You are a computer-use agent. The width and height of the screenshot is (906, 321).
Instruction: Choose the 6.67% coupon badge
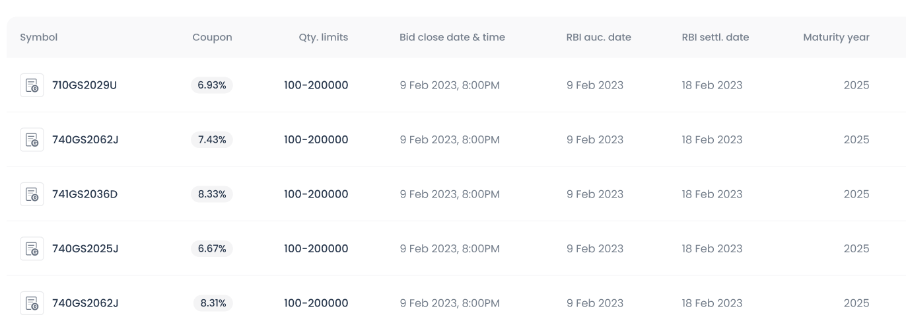coord(212,249)
